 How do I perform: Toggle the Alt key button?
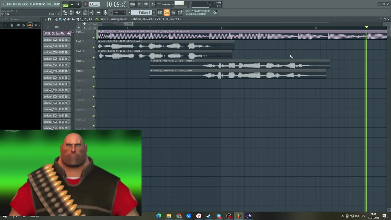tap(173, 13)
